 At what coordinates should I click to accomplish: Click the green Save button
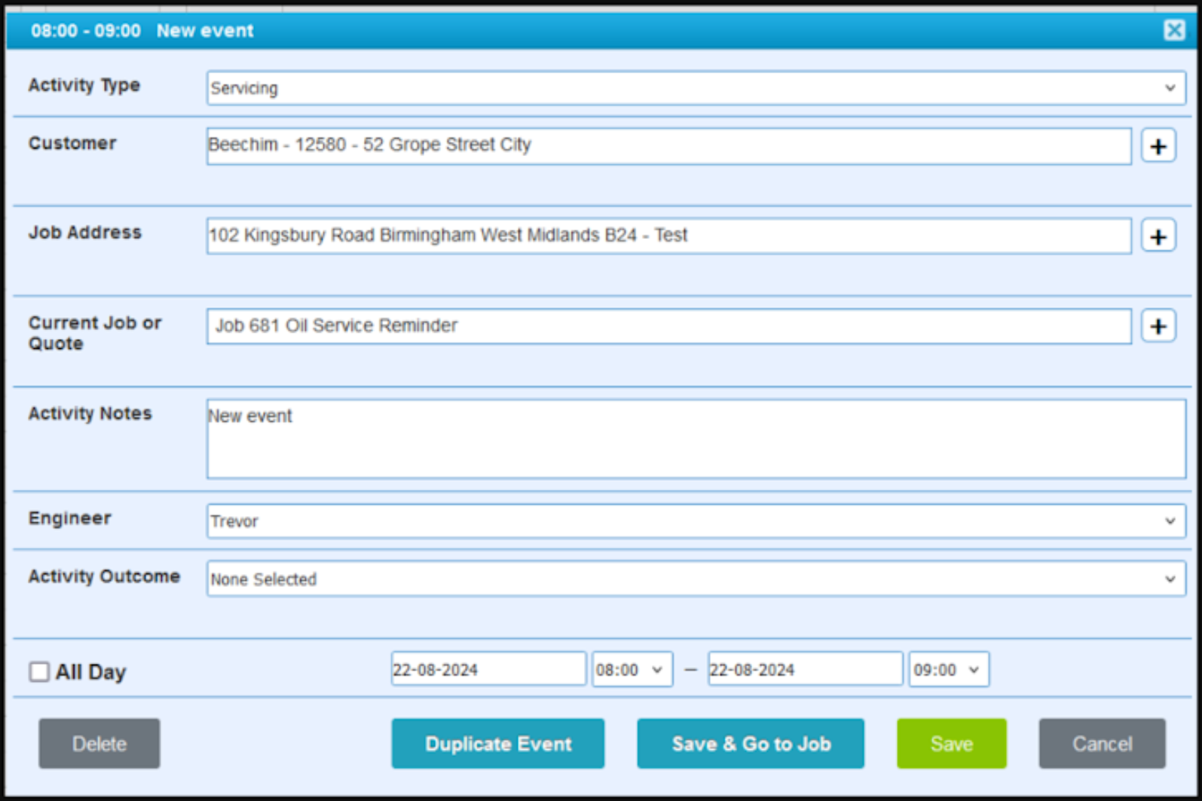951,744
